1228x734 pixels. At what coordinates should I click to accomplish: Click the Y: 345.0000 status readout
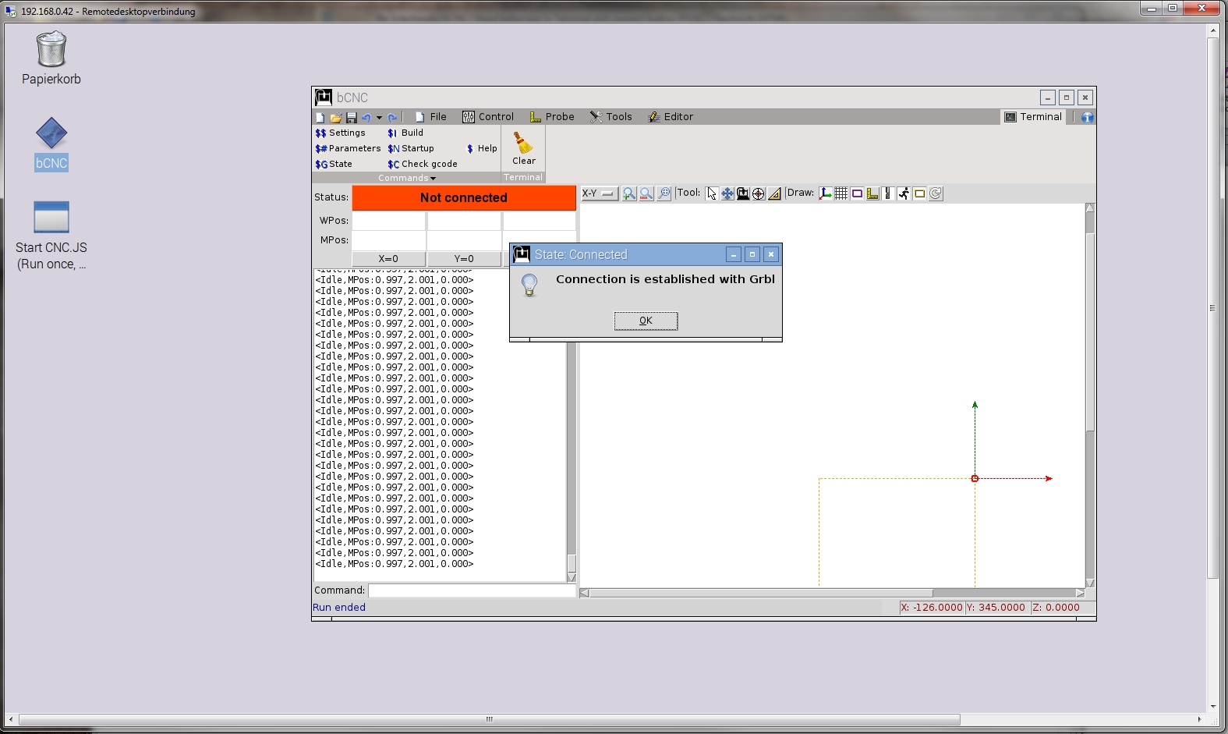(997, 608)
